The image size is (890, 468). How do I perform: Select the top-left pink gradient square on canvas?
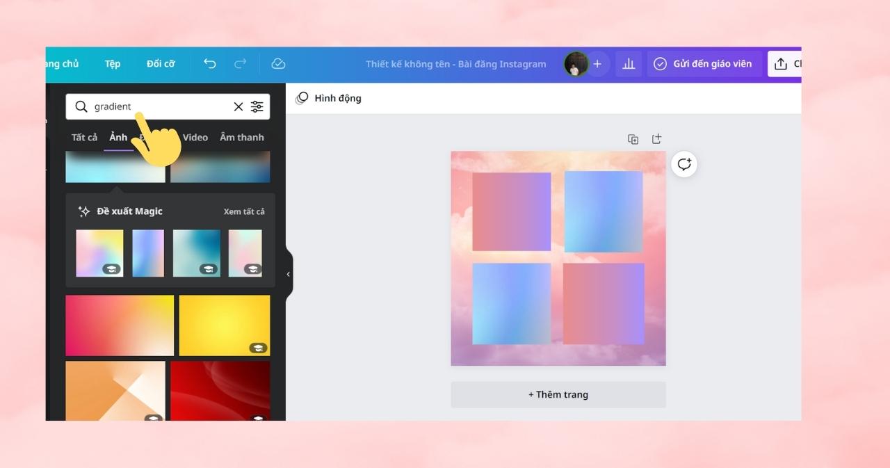coord(512,211)
